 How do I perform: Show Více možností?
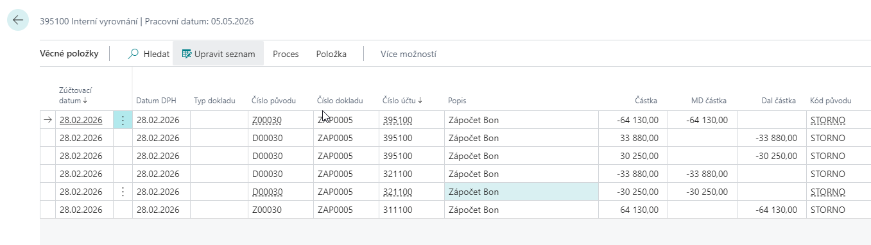(x=408, y=54)
